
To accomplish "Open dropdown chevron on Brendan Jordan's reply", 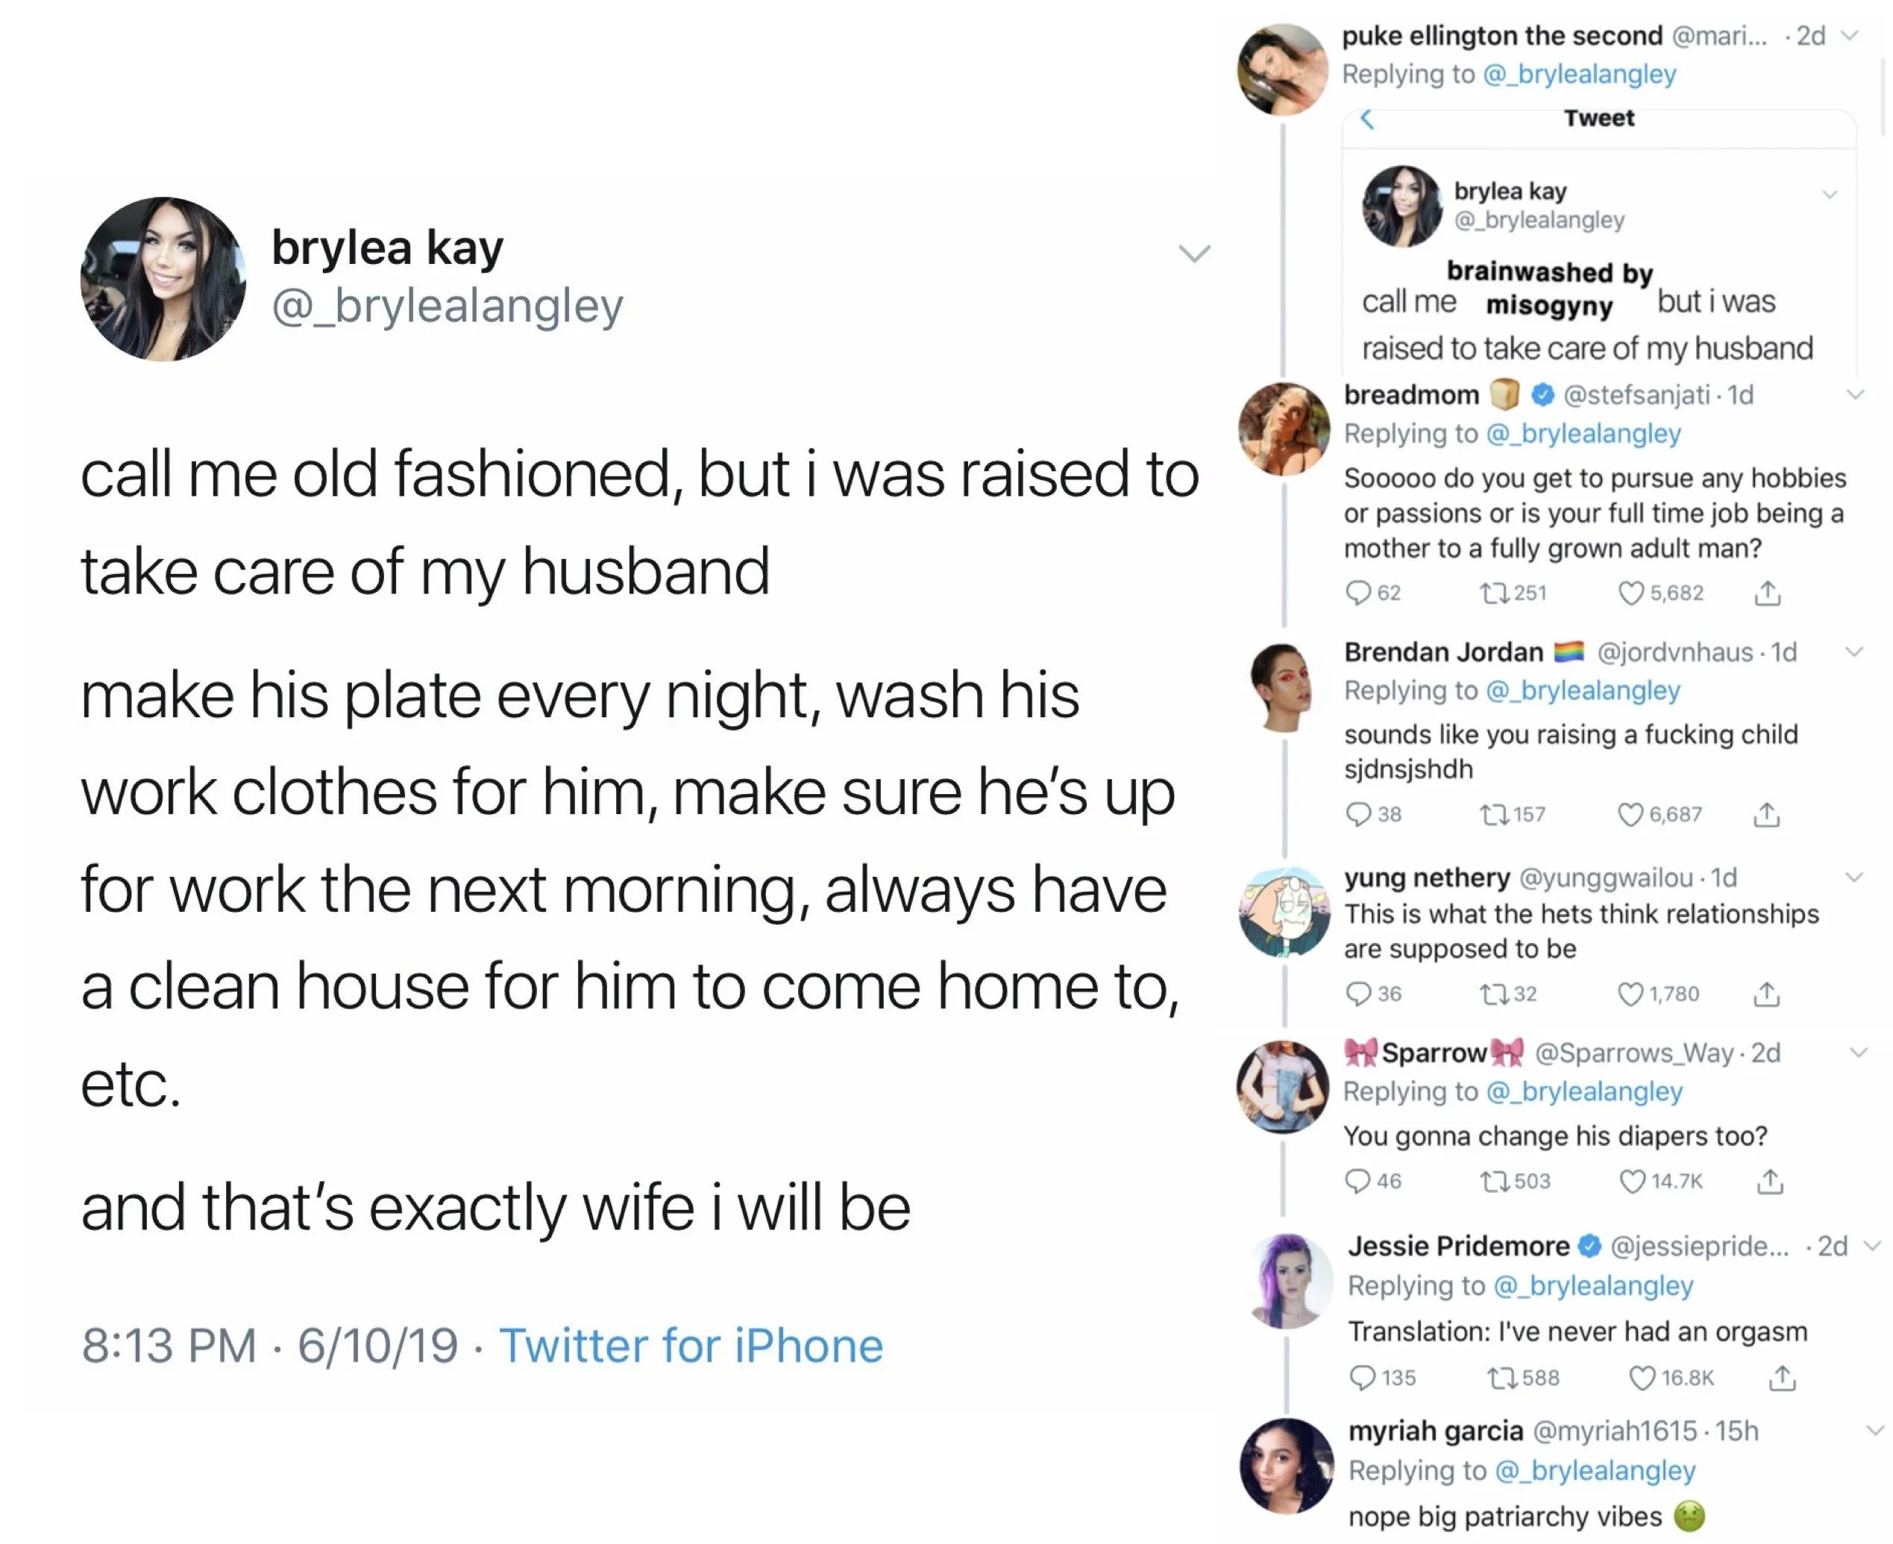I will [1854, 652].
